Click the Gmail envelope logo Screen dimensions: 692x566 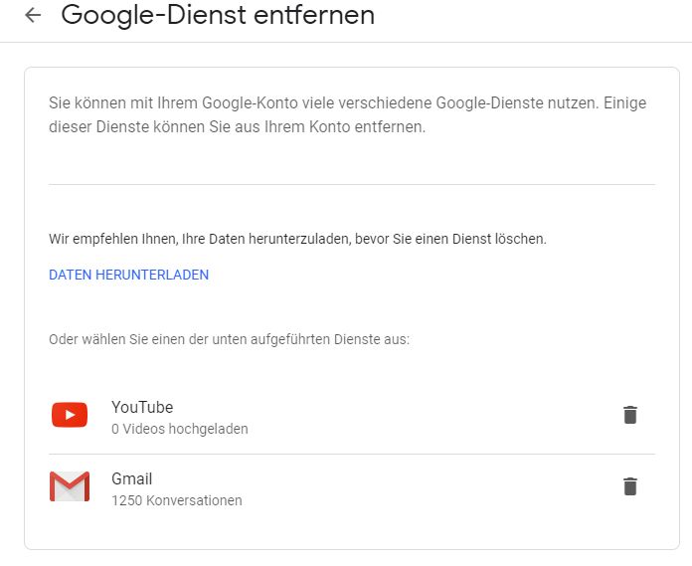point(70,486)
